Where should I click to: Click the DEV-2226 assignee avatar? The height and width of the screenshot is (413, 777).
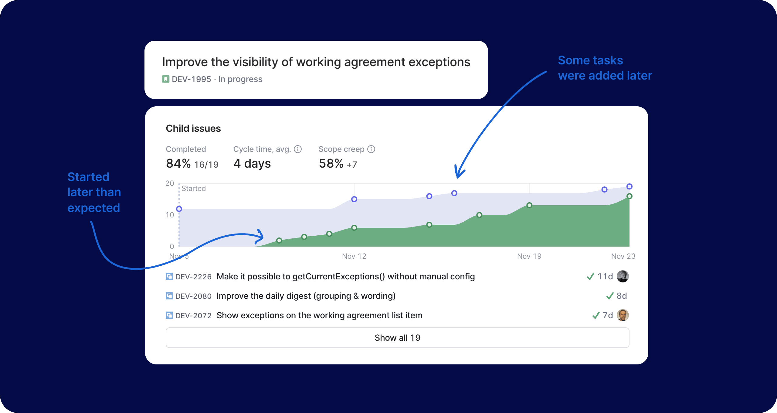pyautogui.click(x=623, y=276)
